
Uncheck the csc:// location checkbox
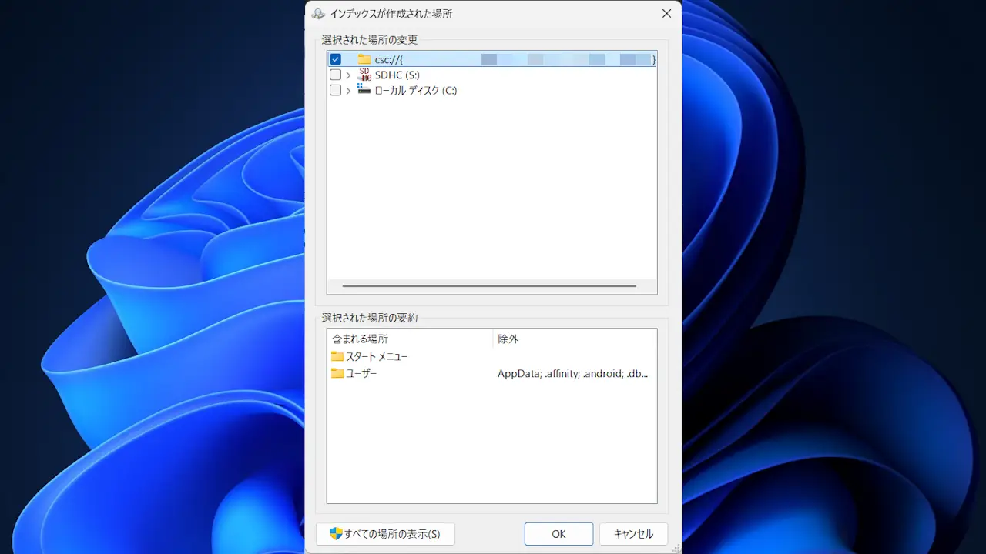click(x=335, y=59)
